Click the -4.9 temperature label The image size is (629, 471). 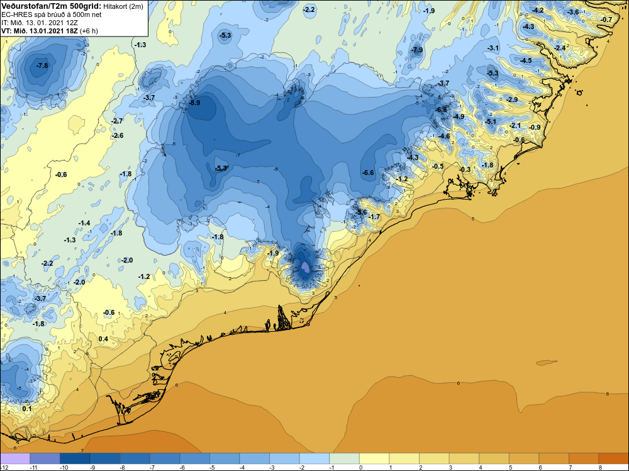point(459,117)
